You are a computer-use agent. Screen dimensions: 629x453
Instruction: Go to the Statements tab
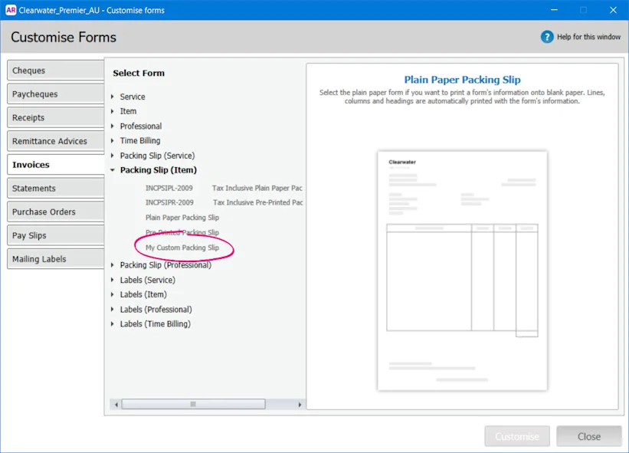pos(56,189)
